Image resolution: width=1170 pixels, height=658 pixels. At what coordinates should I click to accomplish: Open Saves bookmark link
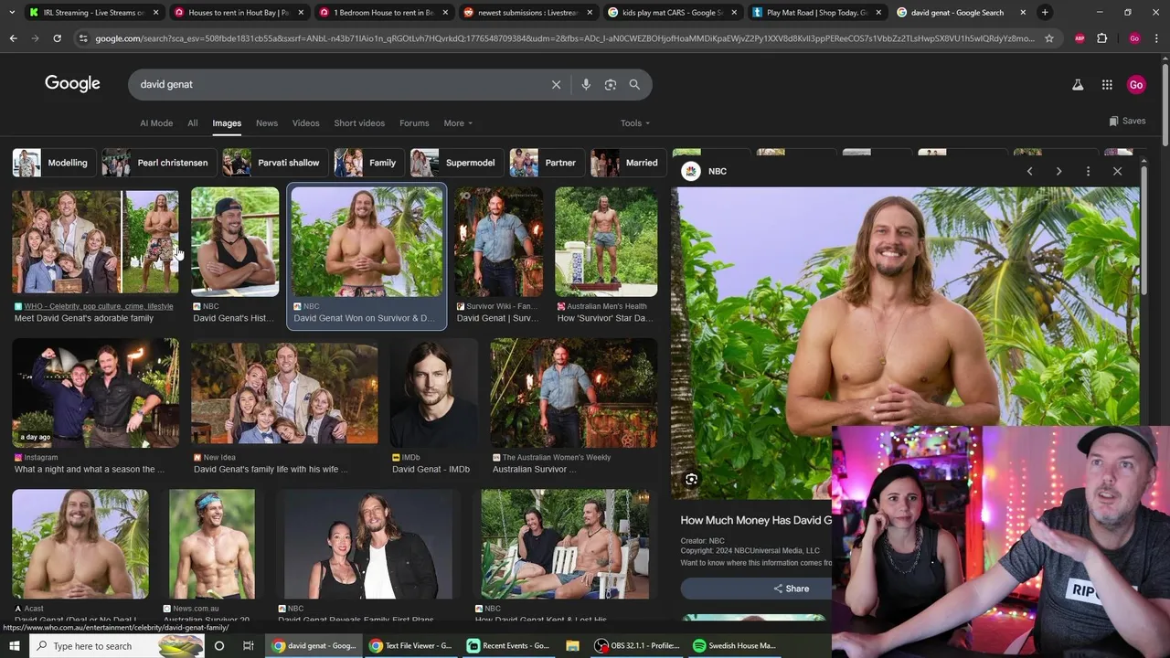coord(1127,121)
